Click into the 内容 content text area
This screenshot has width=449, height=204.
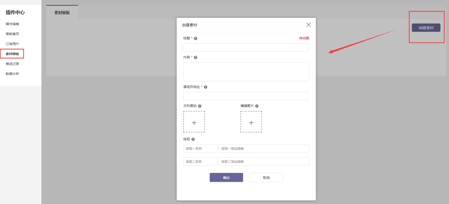[x=246, y=72]
